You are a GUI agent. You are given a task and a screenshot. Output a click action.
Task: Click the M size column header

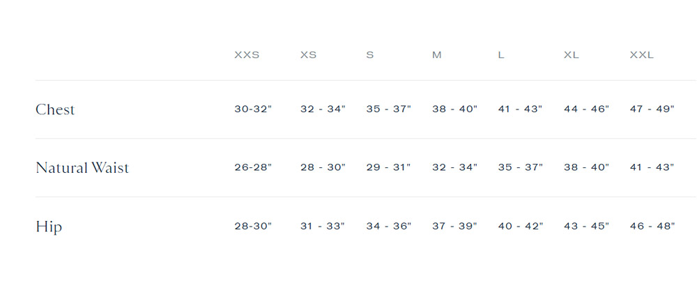[x=437, y=55]
